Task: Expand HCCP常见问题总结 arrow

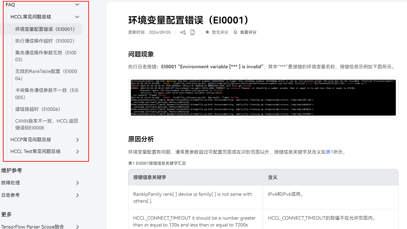Action: (x=77, y=140)
